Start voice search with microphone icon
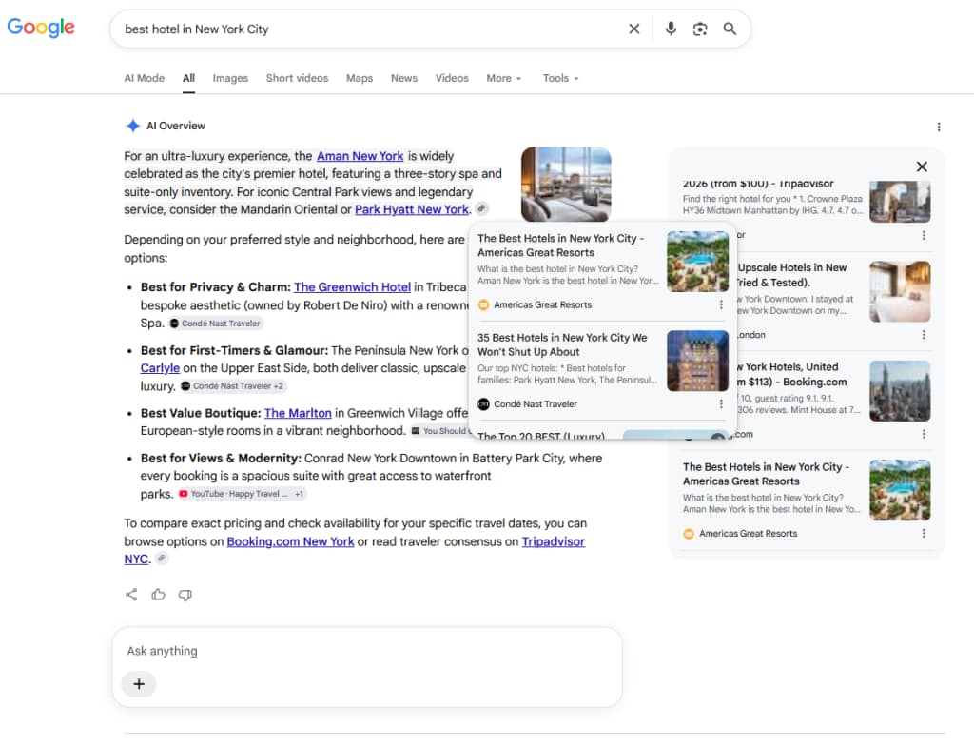Viewport: 974px width, 746px height. (671, 29)
